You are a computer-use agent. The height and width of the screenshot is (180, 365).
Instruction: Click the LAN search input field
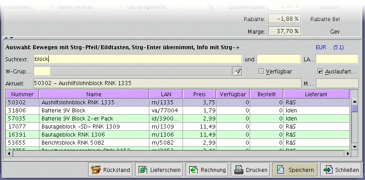pos(337,59)
